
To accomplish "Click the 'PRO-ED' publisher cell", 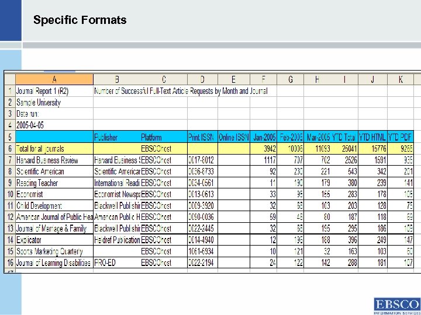I will tap(117, 262).
